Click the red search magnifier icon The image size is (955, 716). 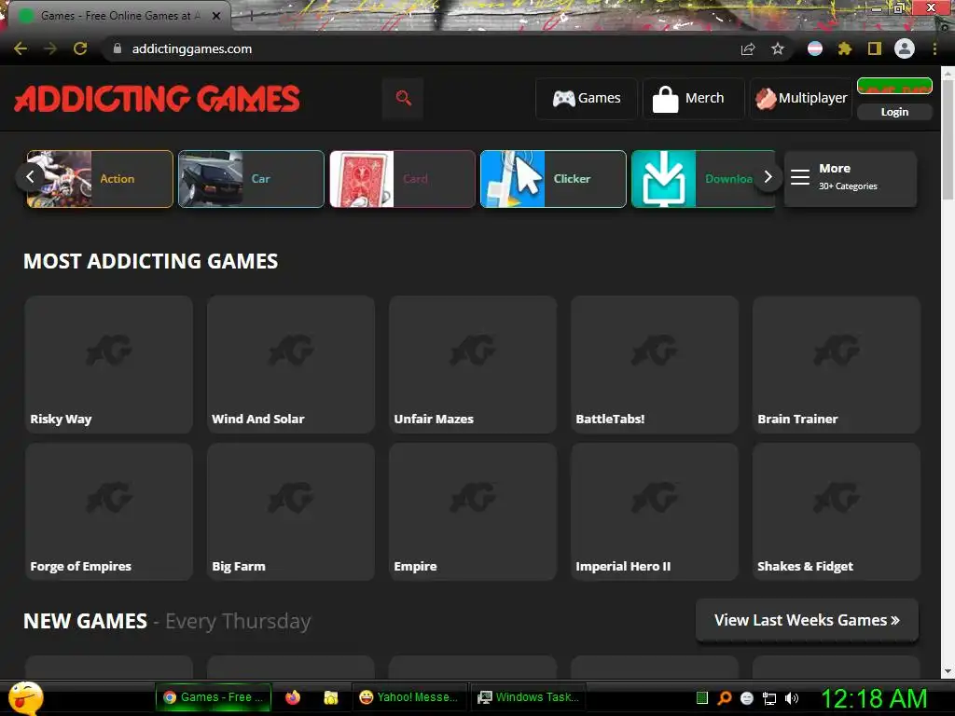pyautogui.click(x=403, y=98)
